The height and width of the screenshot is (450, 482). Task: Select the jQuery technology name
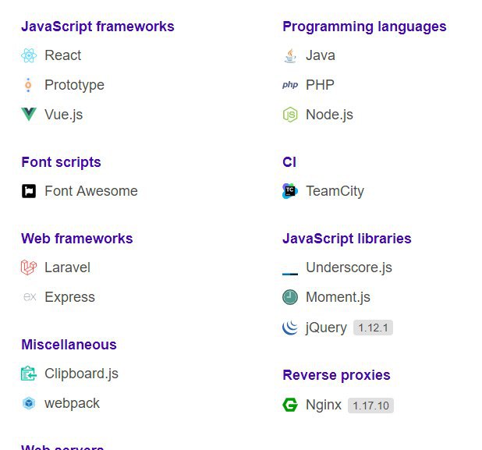tap(327, 328)
